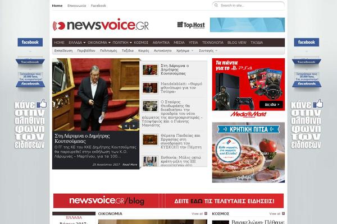Click the newsvoice.gr logo
This screenshot has height=224, width=337.
coord(101,25)
